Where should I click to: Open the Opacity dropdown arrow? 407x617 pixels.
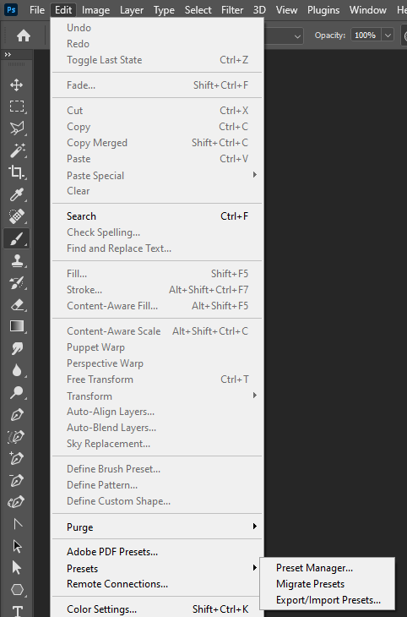coord(388,35)
